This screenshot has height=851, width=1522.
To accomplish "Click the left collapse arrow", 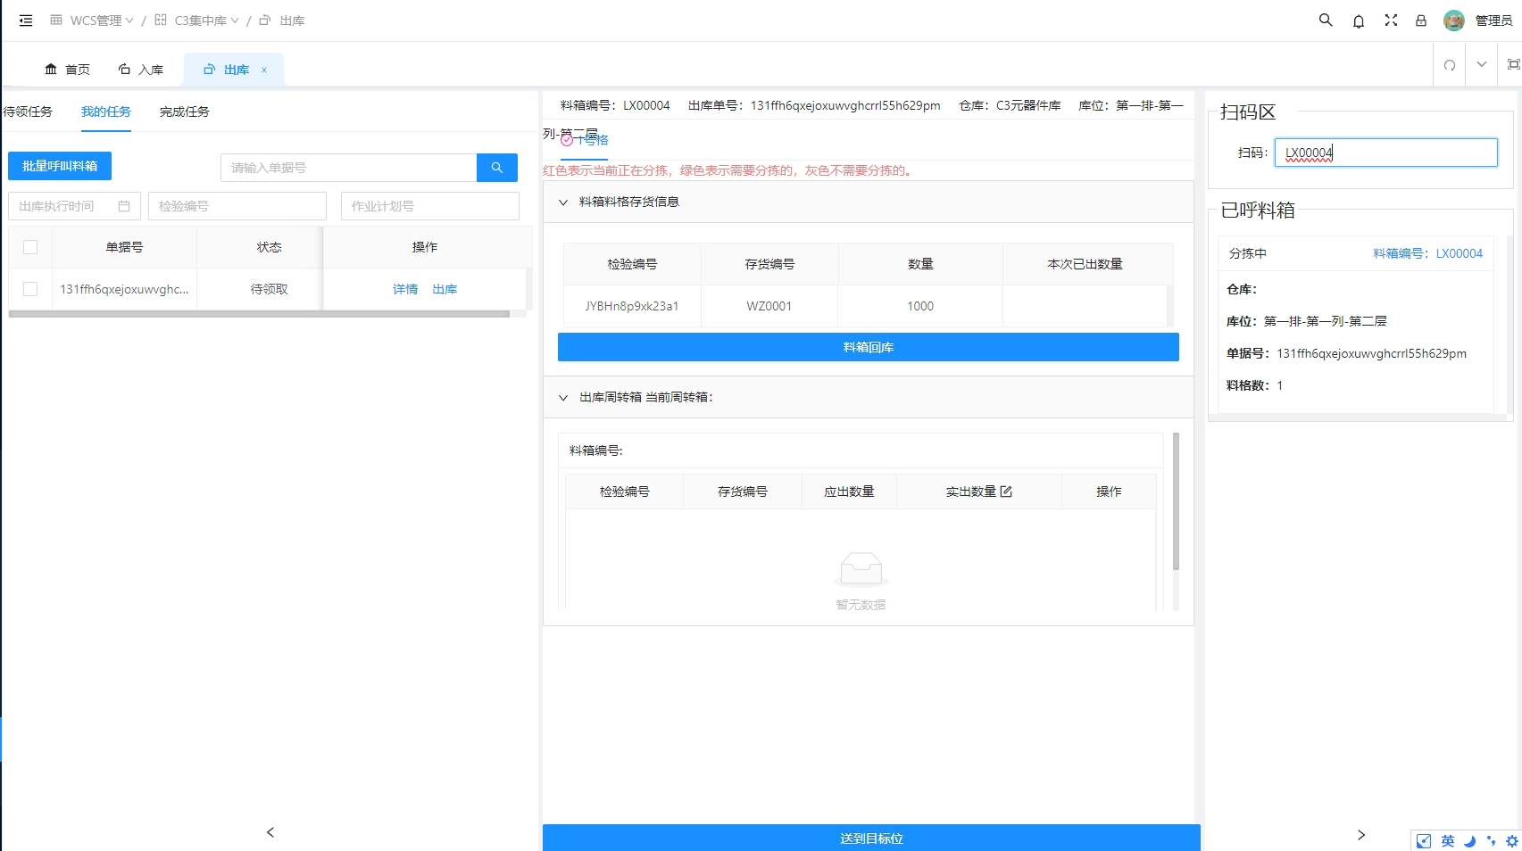I will (x=270, y=832).
